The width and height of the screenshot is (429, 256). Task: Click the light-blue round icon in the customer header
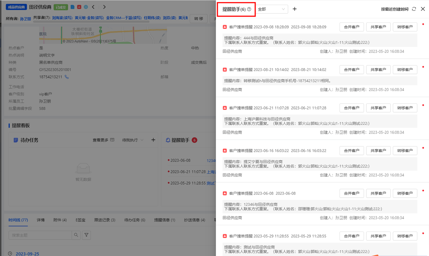tap(86, 7)
